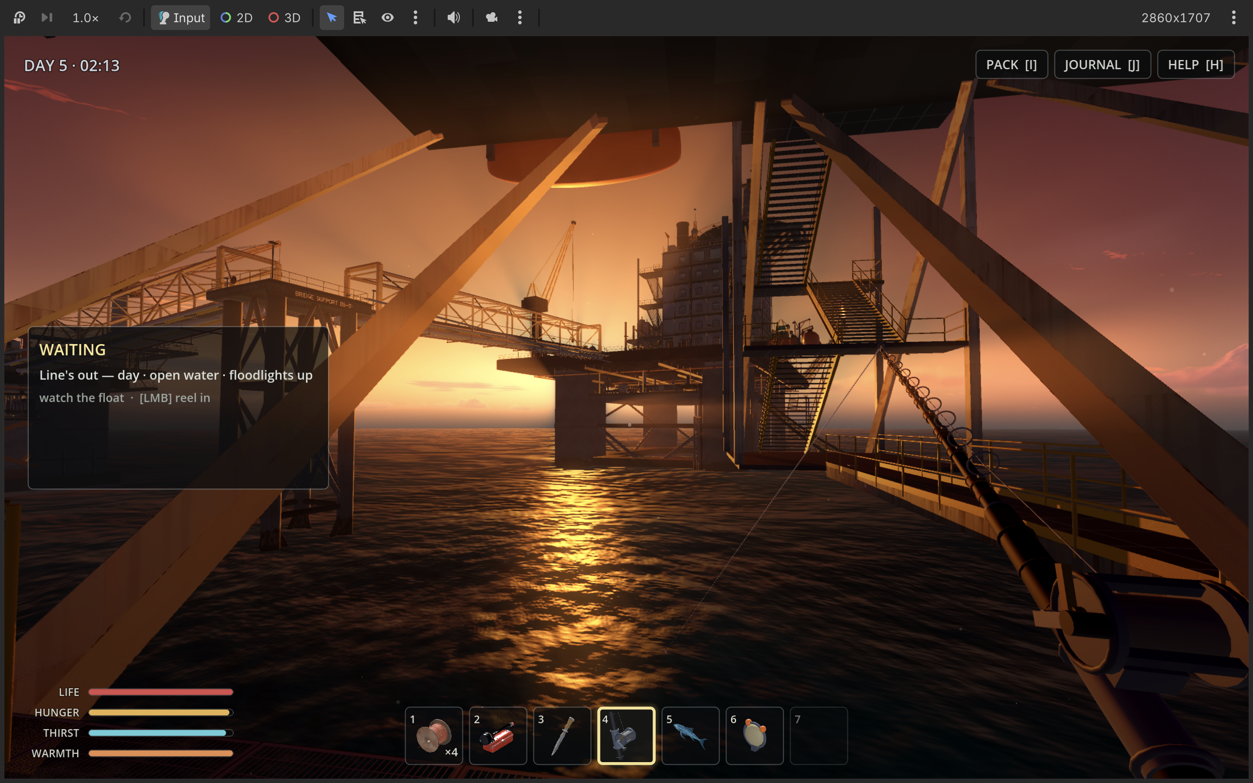This screenshot has height=783, width=1253.
Task: Select hotbar slot 6 canteen item
Action: click(755, 735)
